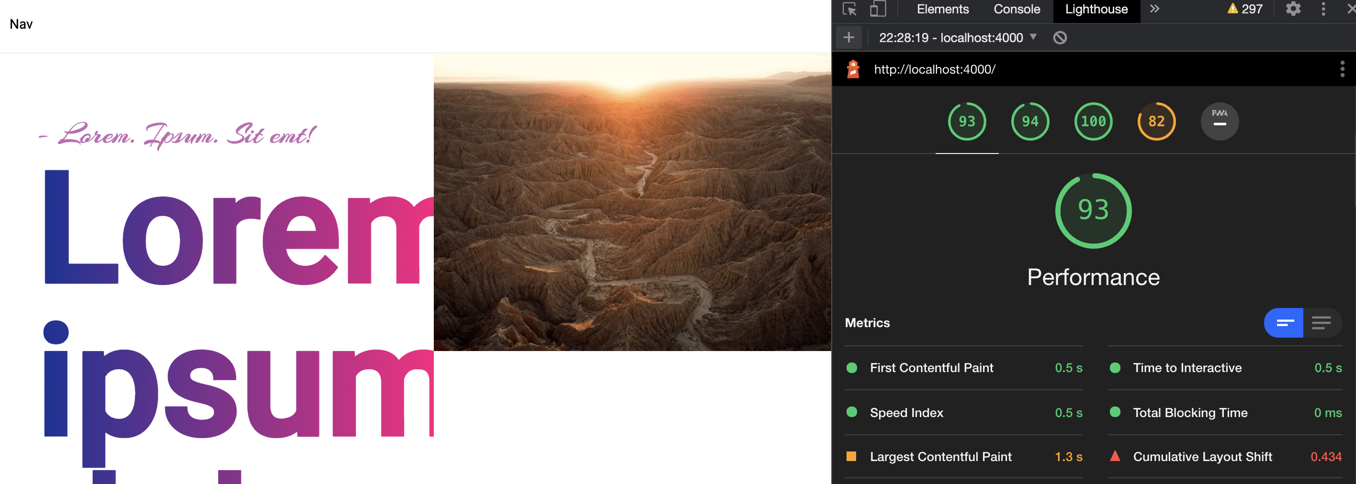Click the cursive 'Lorem. Ipsum. Sit emt!' tagline
This screenshot has height=484, width=1356.
[x=178, y=135]
